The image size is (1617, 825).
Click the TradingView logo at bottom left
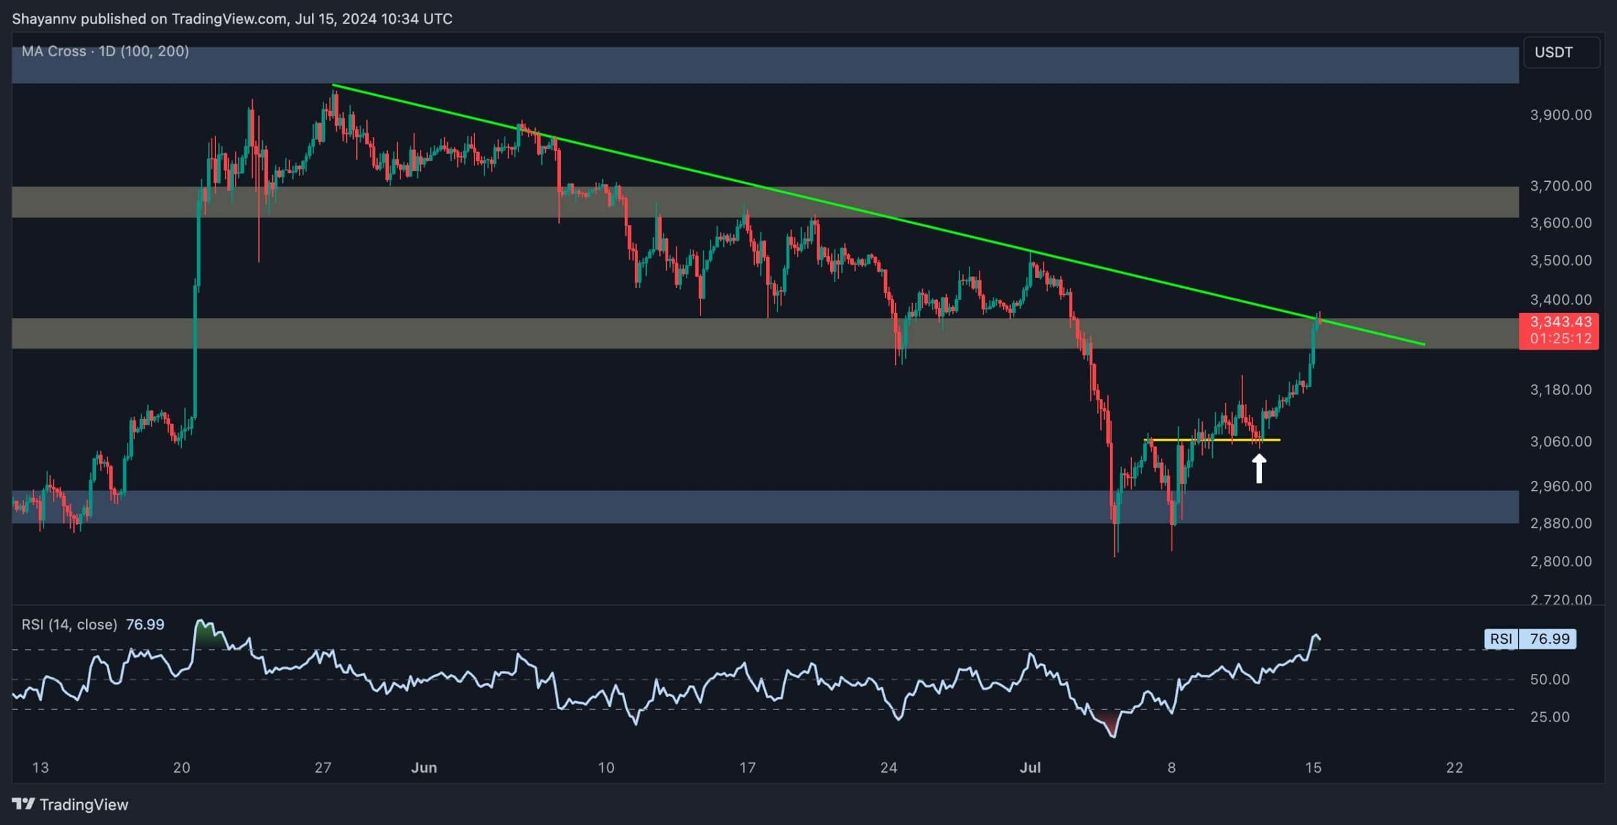(x=70, y=804)
